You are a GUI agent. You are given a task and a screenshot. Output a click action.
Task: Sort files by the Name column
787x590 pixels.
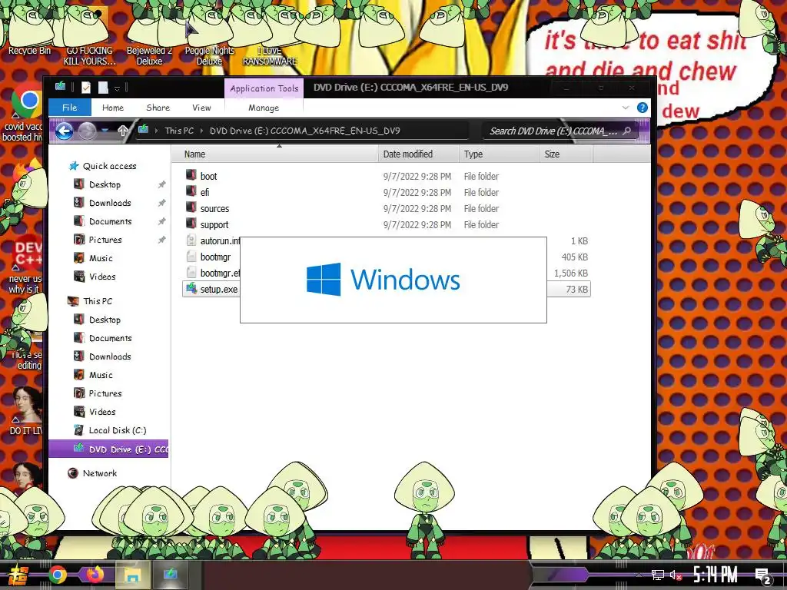275,154
